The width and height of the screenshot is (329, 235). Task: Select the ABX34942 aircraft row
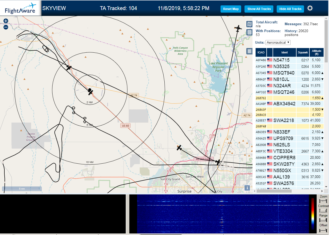(290, 104)
